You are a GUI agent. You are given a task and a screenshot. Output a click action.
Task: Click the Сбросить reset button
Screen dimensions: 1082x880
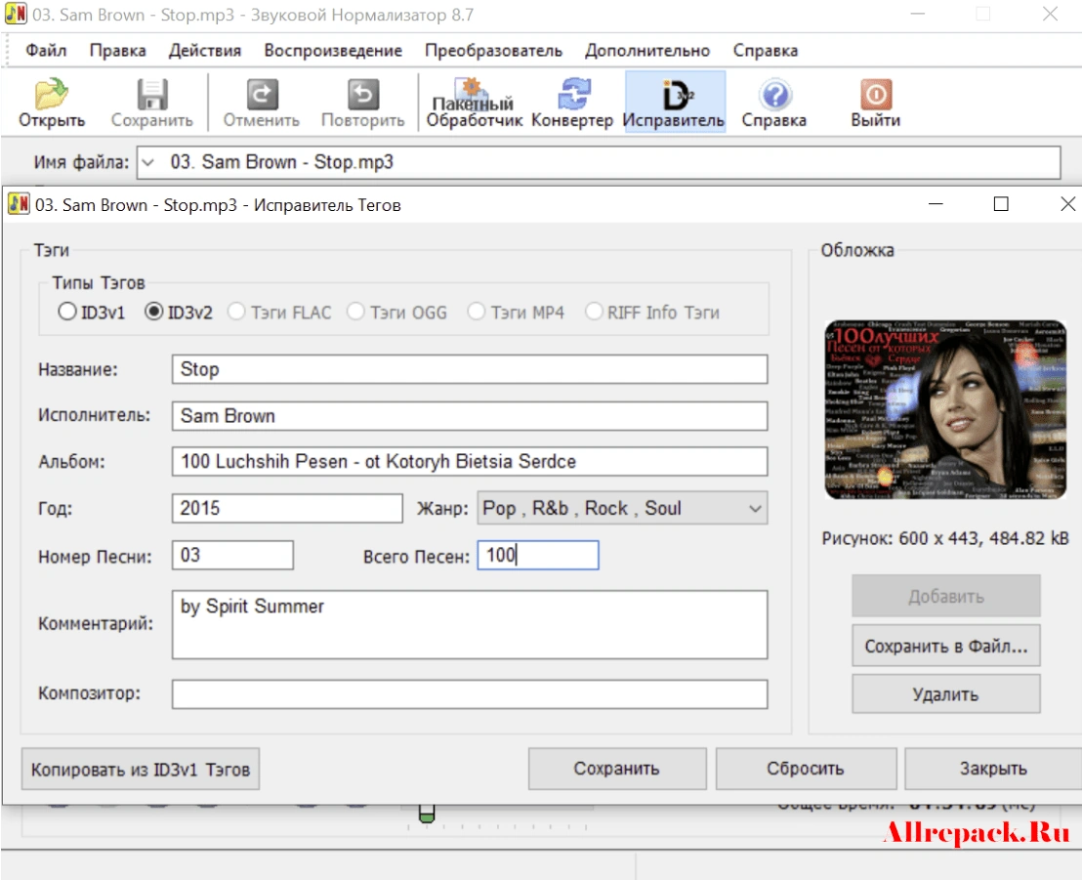[806, 769]
